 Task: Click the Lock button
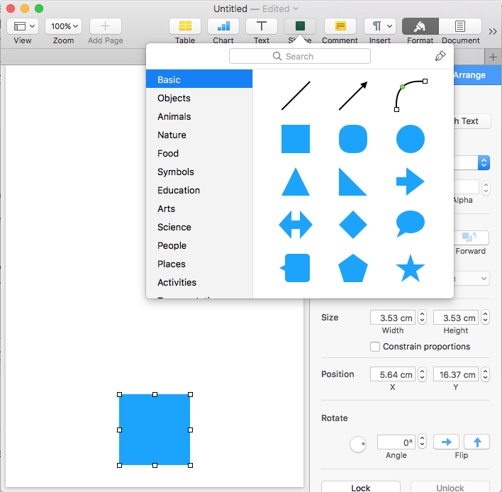[361, 487]
